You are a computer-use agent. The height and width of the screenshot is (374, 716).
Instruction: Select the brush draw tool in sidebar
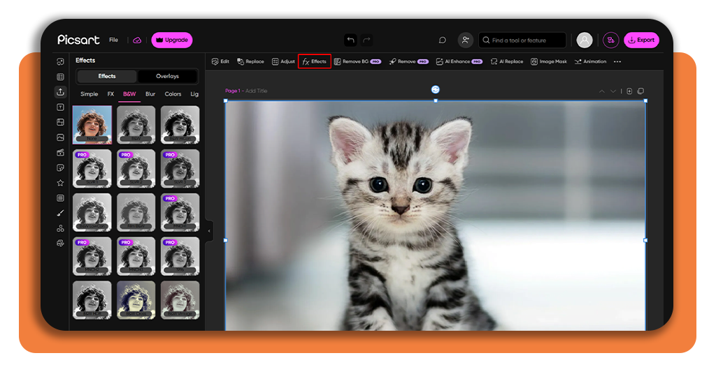point(60,214)
